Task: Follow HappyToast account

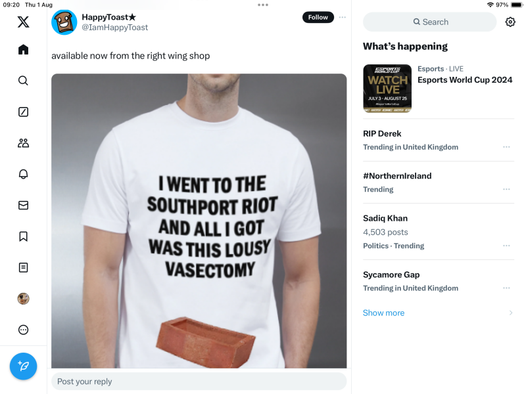Action: 318,17
